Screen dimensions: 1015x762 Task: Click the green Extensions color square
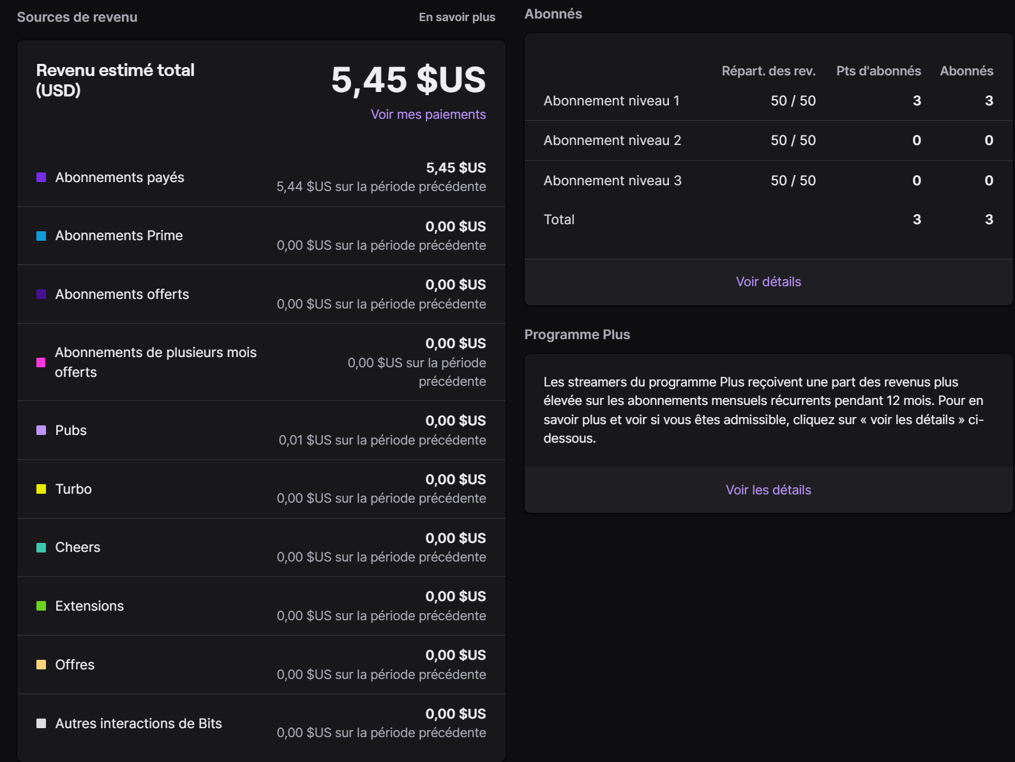pyautogui.click(x=41, y=606)
